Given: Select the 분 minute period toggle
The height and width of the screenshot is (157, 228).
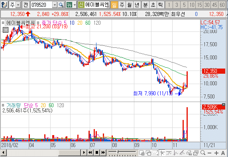Looking at the screenshot, I should (145, 5).
